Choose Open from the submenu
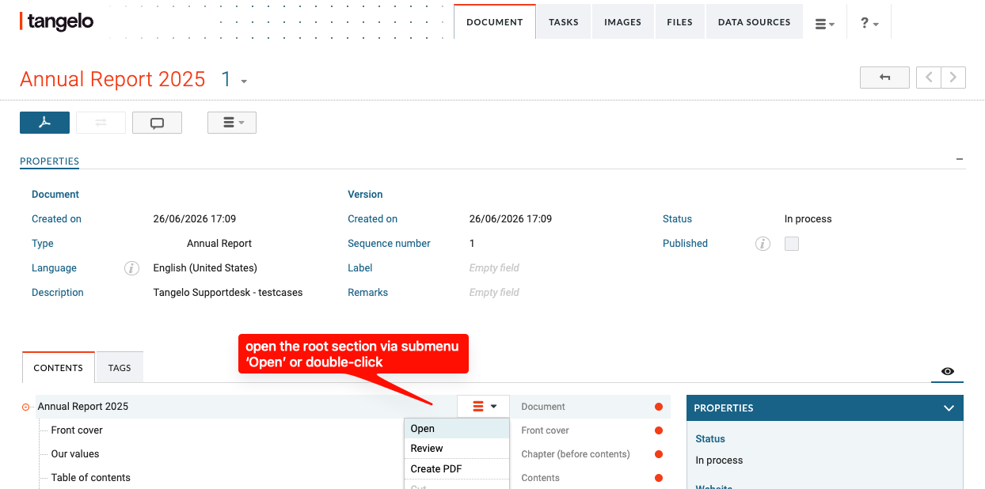 point(457,429)
